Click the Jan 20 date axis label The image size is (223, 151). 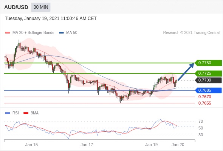click(178, 145)
